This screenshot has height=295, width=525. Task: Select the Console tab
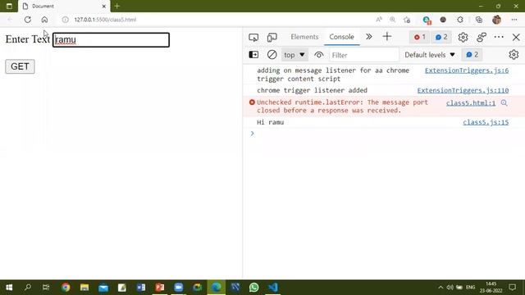(341, 37)
